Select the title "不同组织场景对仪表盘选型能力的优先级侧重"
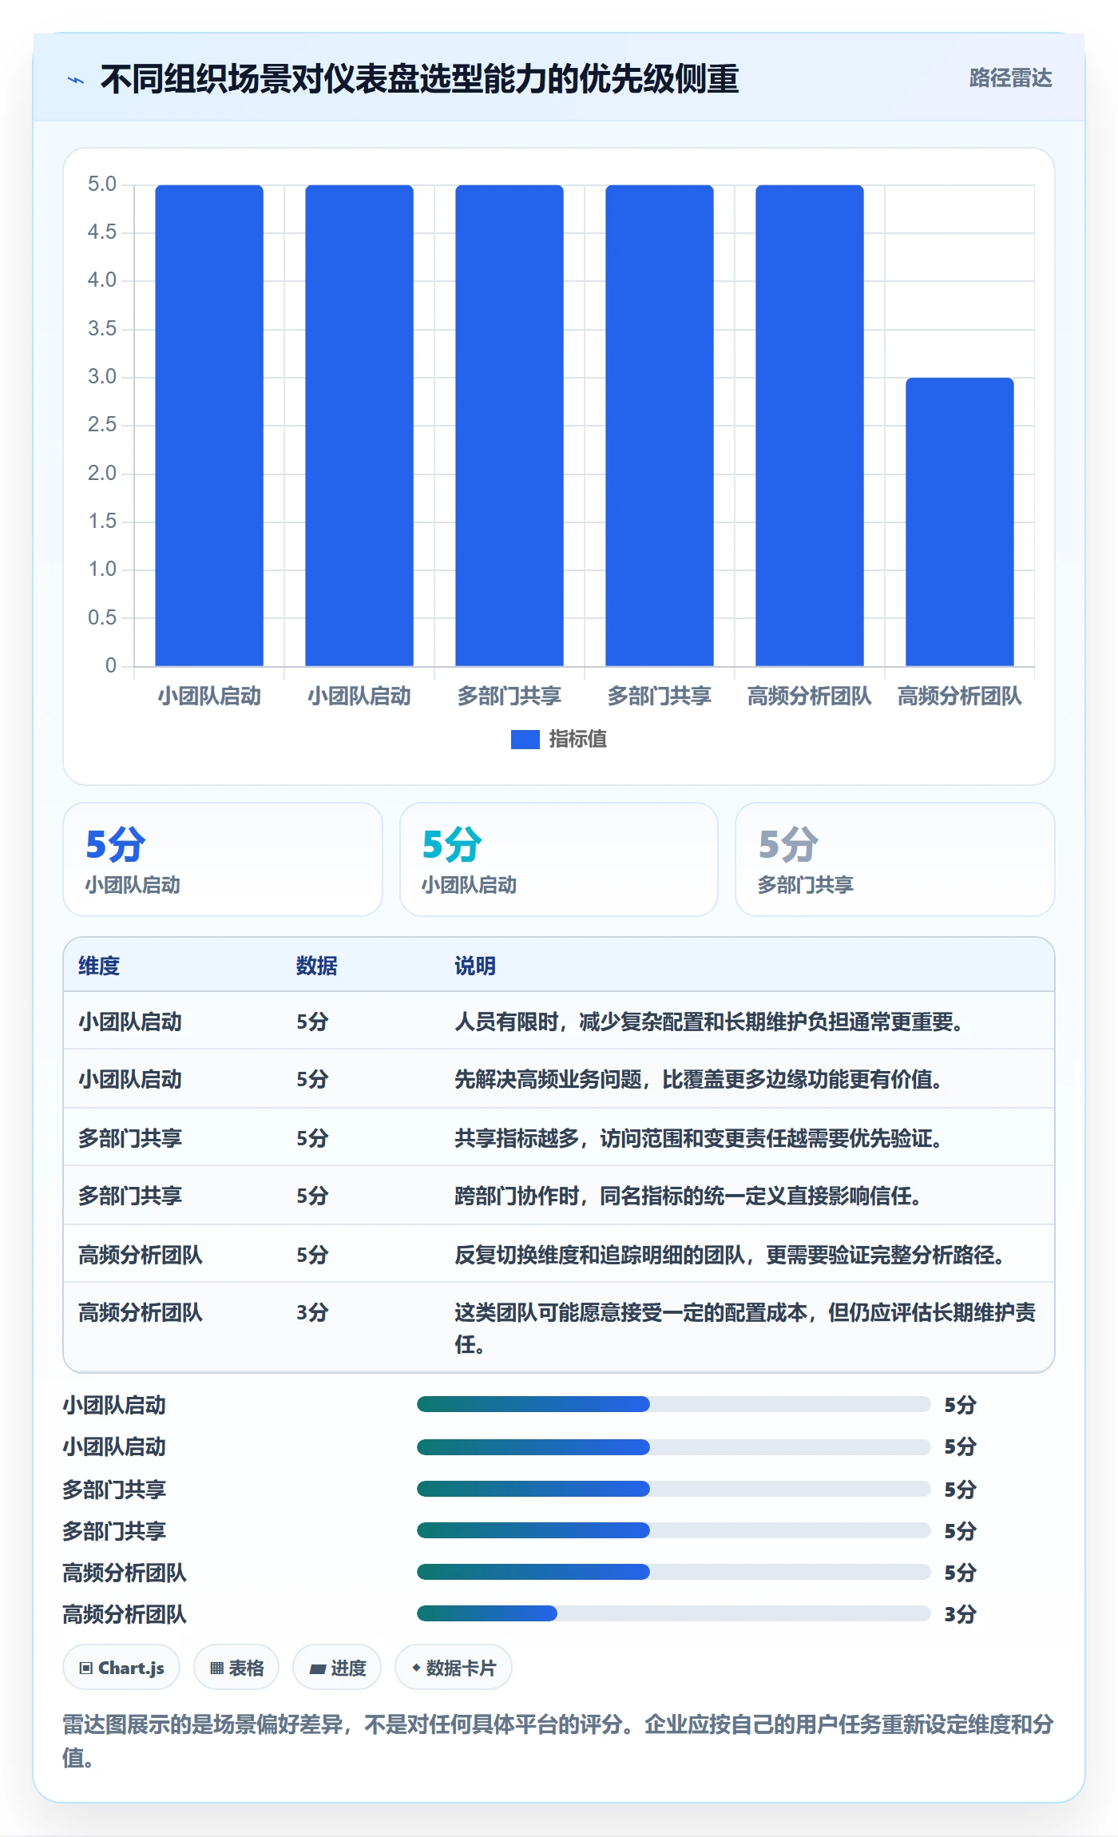This screenshot has height=1837, width=1118. pyautogui.click(x=419, y=79)
